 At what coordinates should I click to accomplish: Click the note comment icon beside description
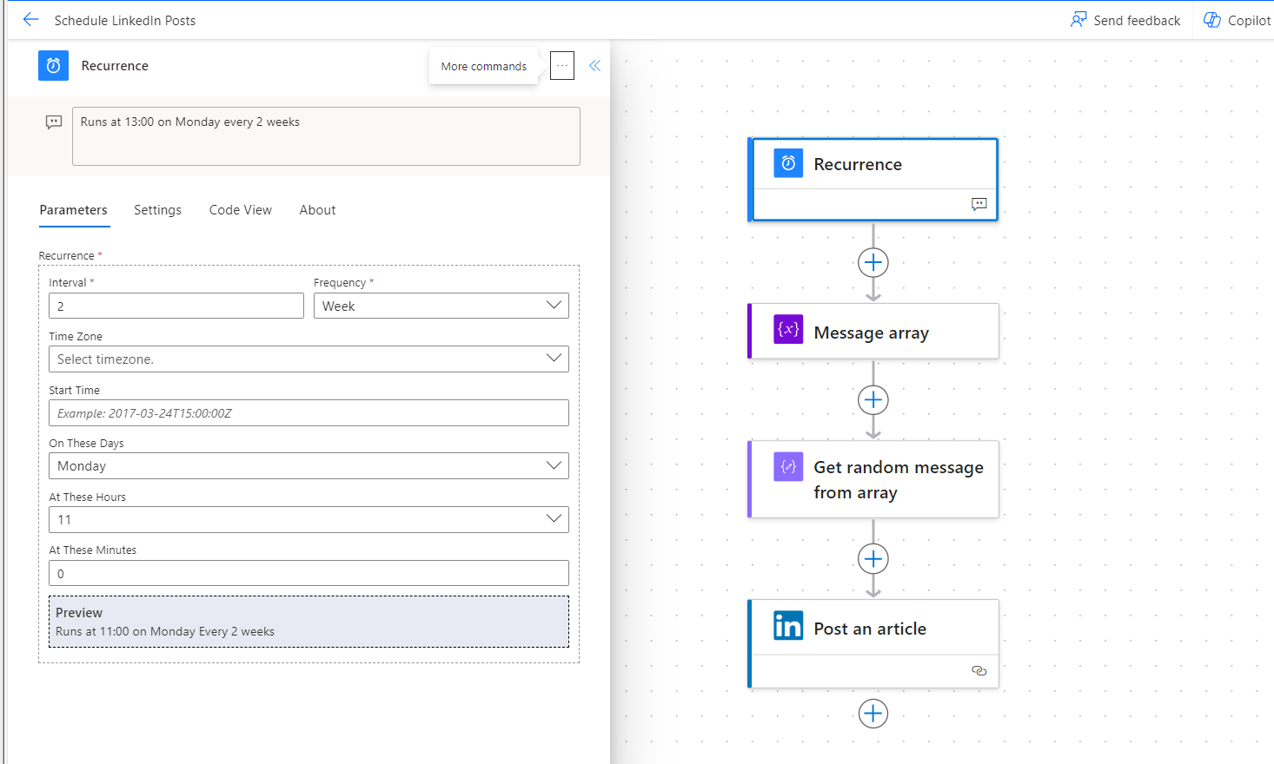point(54,122)
